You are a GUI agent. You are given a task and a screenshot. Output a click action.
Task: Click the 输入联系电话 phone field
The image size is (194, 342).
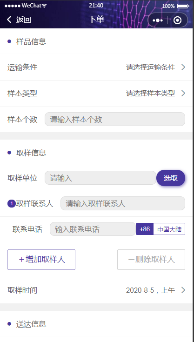pyautogui.click(x=93, y=229)
